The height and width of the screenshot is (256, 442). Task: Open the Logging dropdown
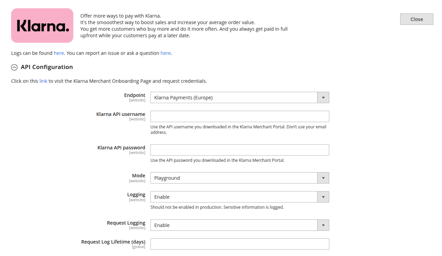240,197
